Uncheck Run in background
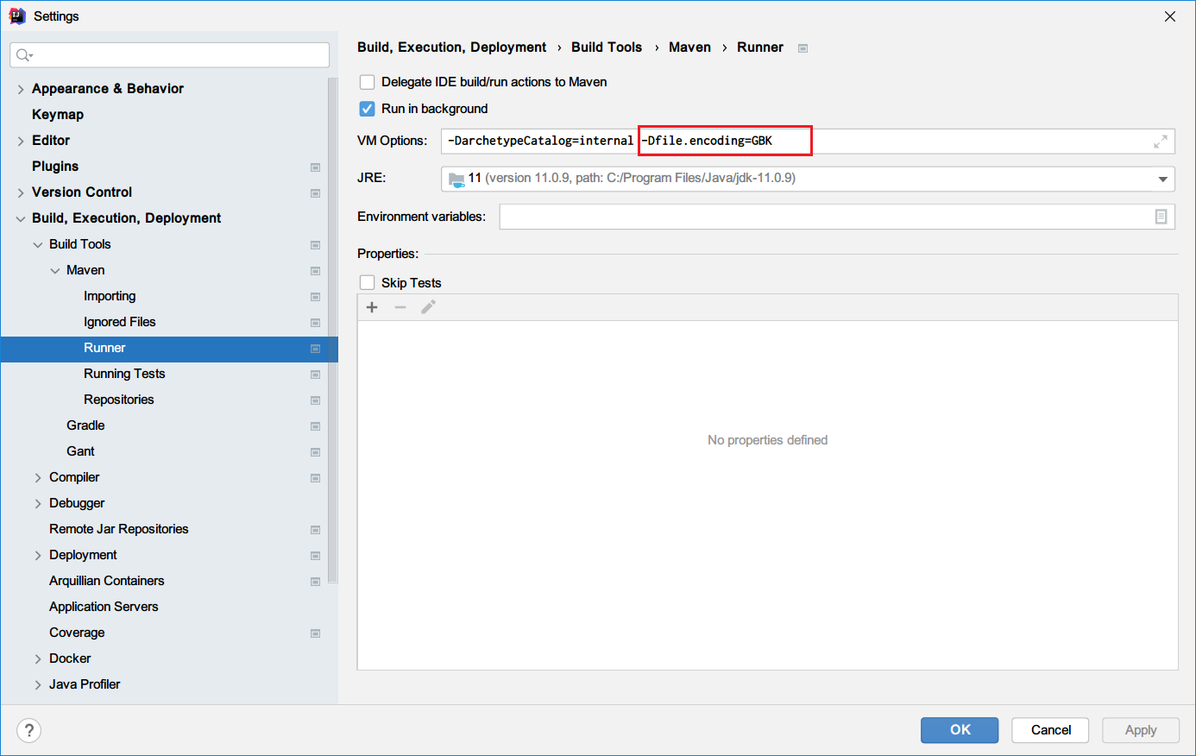 coord(367,109)
